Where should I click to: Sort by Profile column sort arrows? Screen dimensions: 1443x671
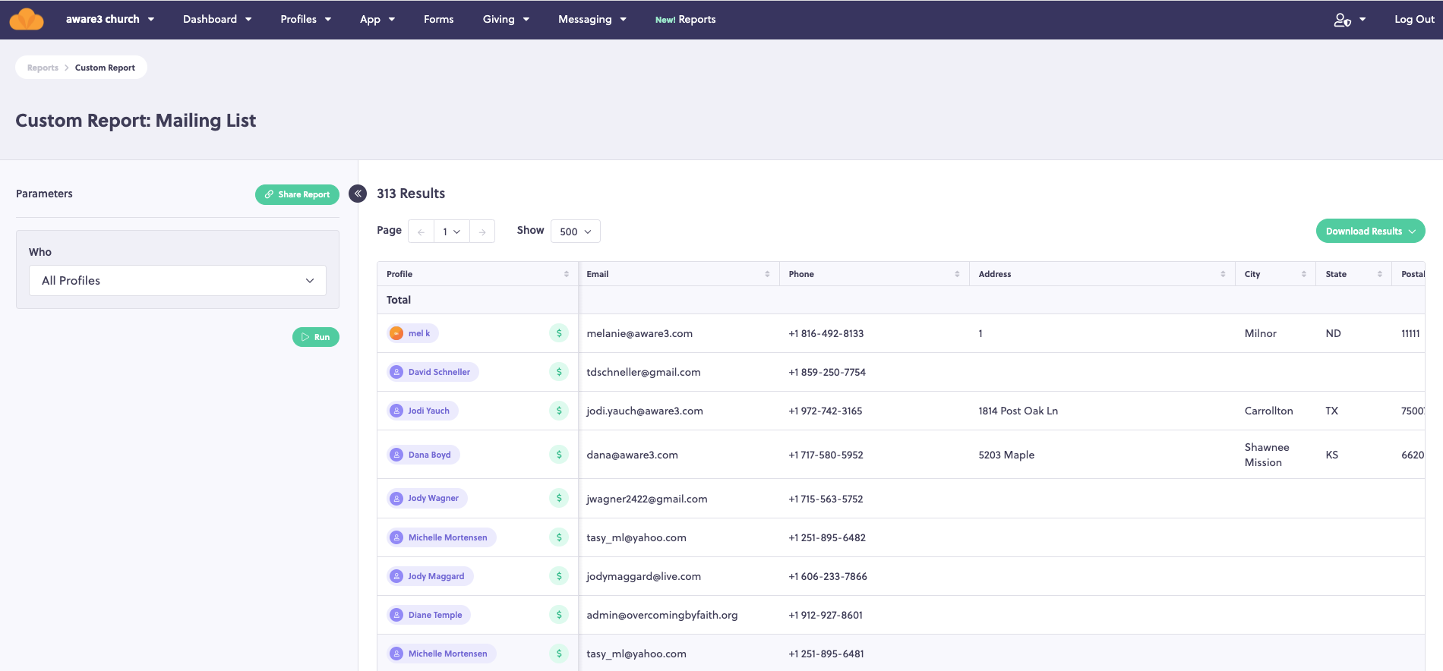click(x=567, y=274)
